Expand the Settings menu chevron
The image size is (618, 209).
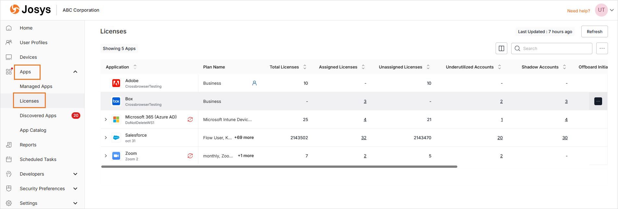coord(75,203)
